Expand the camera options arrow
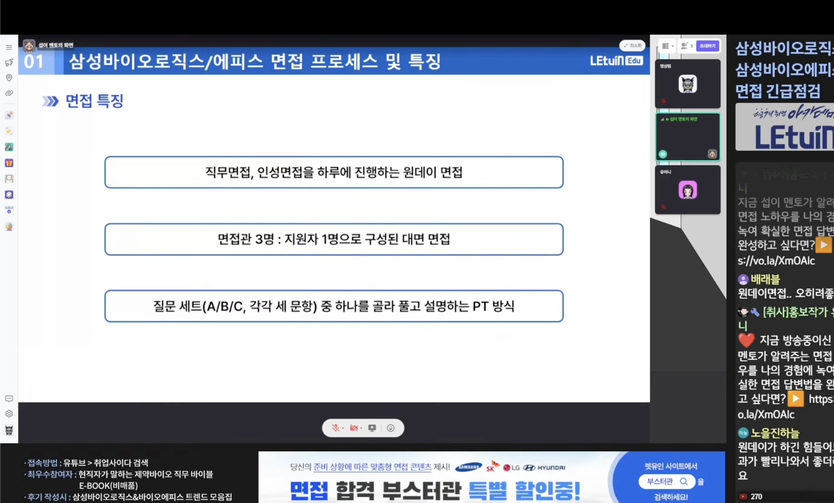 tap(361, 428)
